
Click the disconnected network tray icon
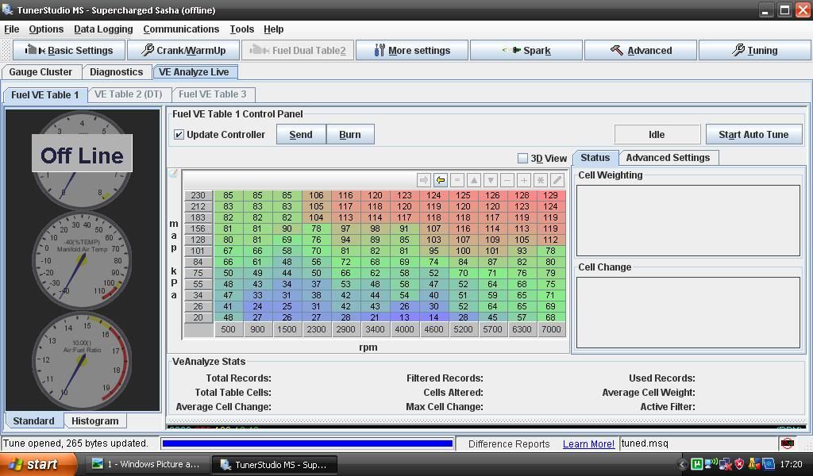(725, 465)
